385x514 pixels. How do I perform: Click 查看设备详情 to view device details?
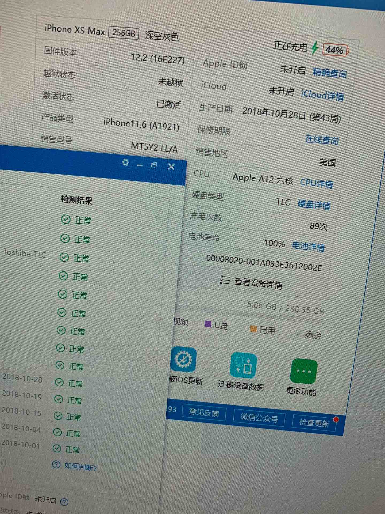point(258,283)
